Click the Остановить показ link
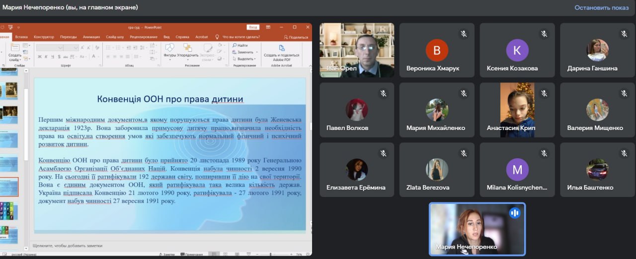This screenshot has width=636, height=259. tap(601, 7)
